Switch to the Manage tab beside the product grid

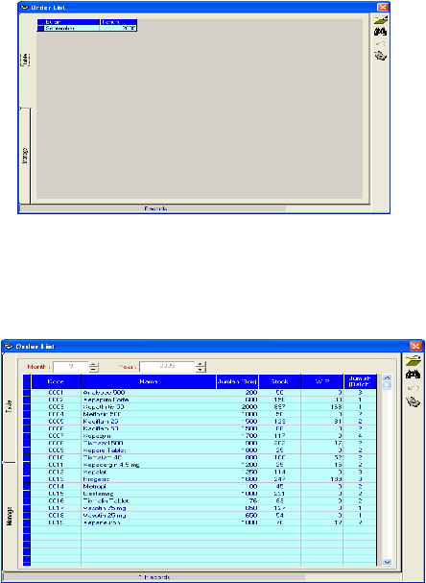click(10, 519)
